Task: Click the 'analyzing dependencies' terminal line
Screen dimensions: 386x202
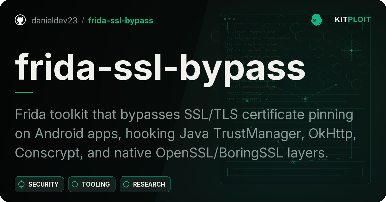Action: click(252, 50)
